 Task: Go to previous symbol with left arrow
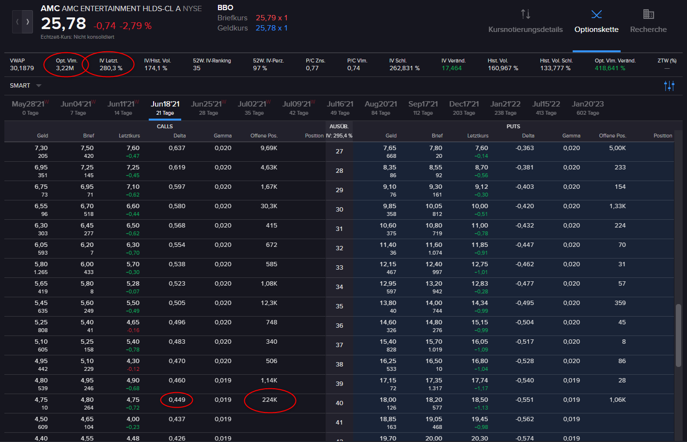tap(17, 22)
